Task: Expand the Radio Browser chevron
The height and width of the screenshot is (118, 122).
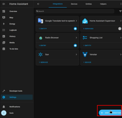Action: click(x=76, y=38)
